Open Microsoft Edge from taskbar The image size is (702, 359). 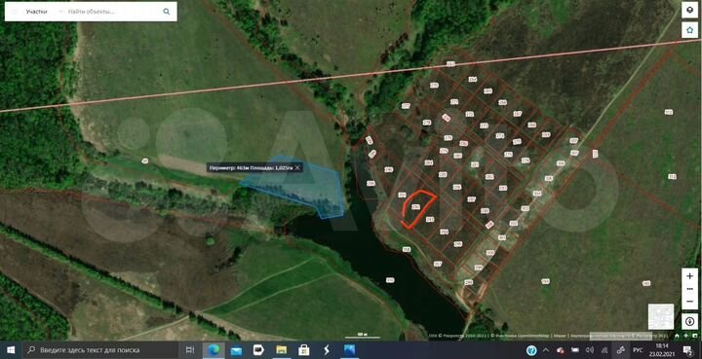[214, 350]
